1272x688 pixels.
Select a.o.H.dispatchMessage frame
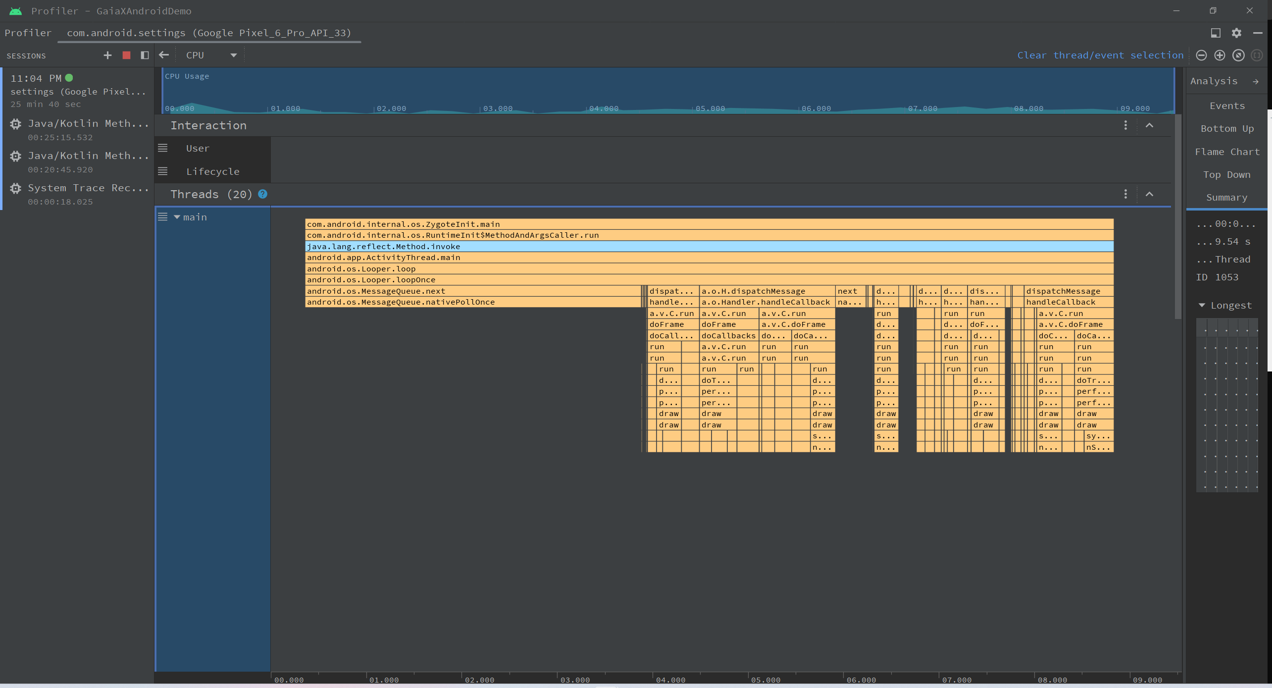767,291
